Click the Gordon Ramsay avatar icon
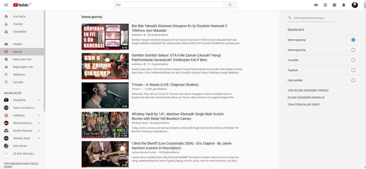This screenshot has height=169, width=366. [6, 131]
